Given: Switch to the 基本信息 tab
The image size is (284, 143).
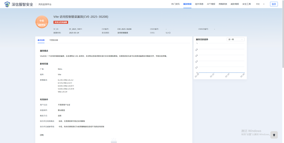Looking at the screenshot, I should coord(41,40).
